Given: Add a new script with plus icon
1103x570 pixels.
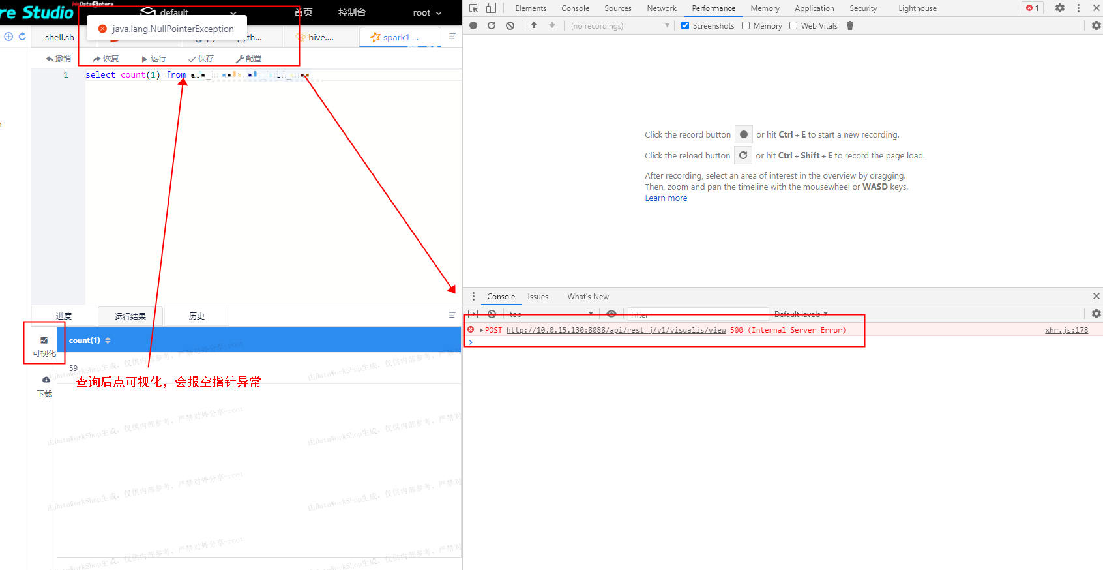Looking at the screenshot, I should pos(8,37).
